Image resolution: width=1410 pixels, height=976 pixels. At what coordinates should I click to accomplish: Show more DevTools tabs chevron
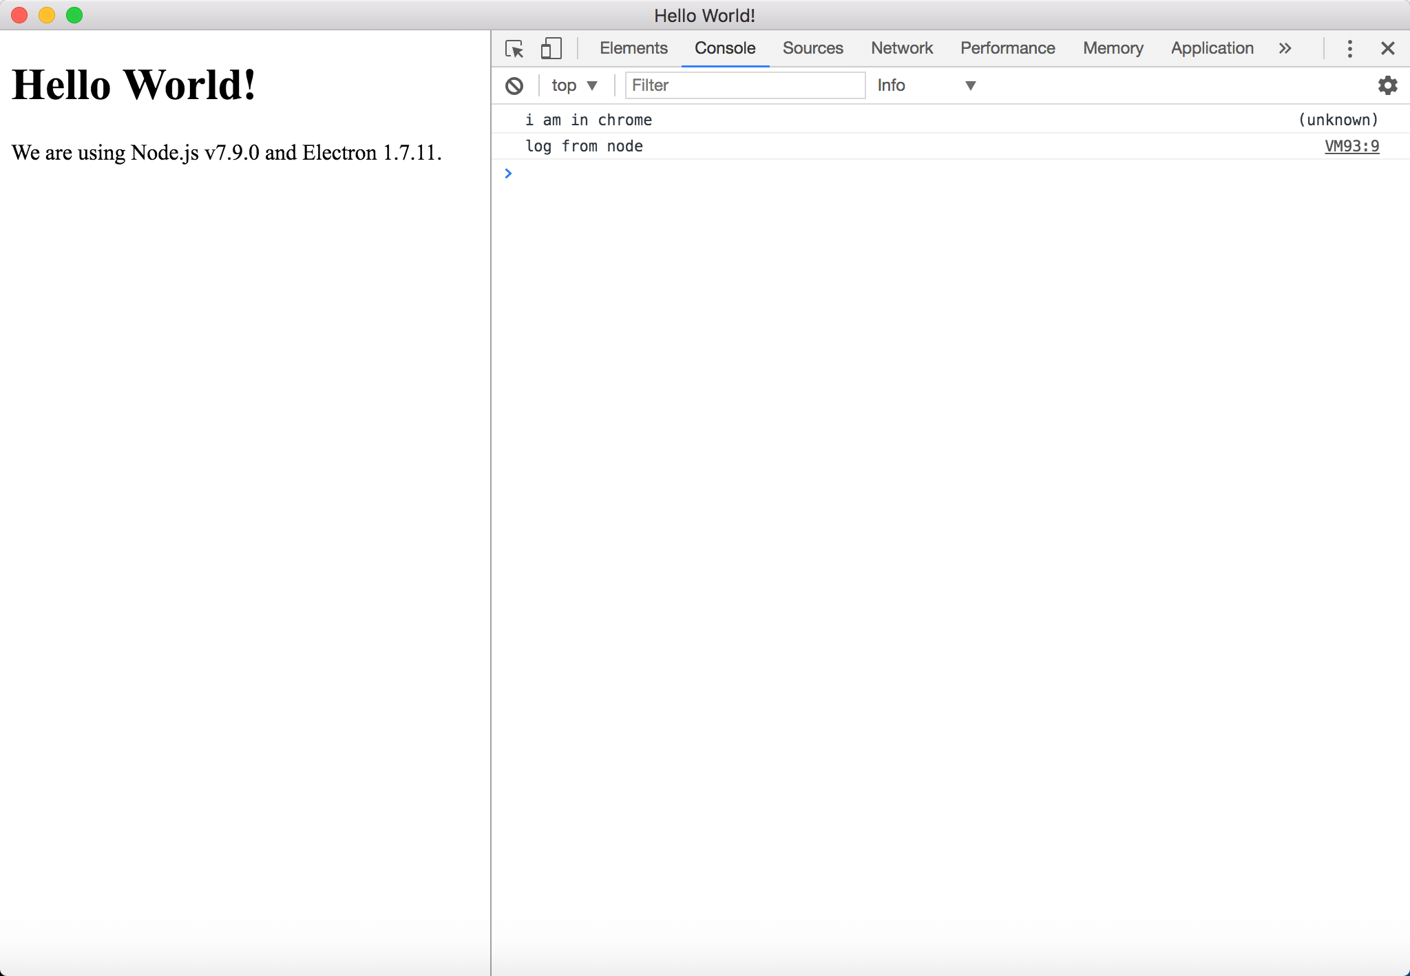[x=1285, y=48]
